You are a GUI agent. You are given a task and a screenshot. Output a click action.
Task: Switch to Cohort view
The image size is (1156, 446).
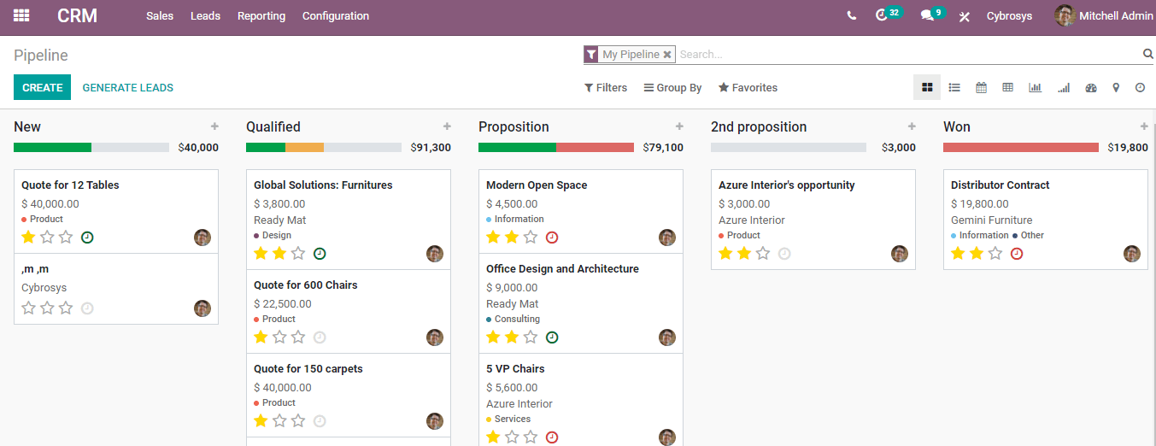point(1064,87)
